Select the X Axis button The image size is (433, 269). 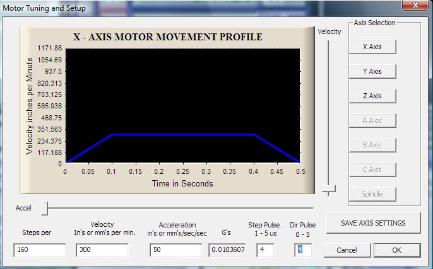click(x=372, y=47)
